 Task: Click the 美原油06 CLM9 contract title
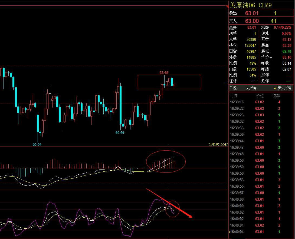[x=250, y=5]
